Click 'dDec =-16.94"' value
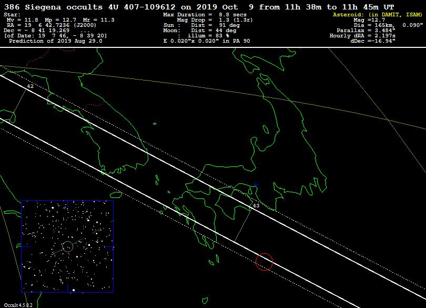This screenshot has width=426, height=308. [x=373, y=41]
